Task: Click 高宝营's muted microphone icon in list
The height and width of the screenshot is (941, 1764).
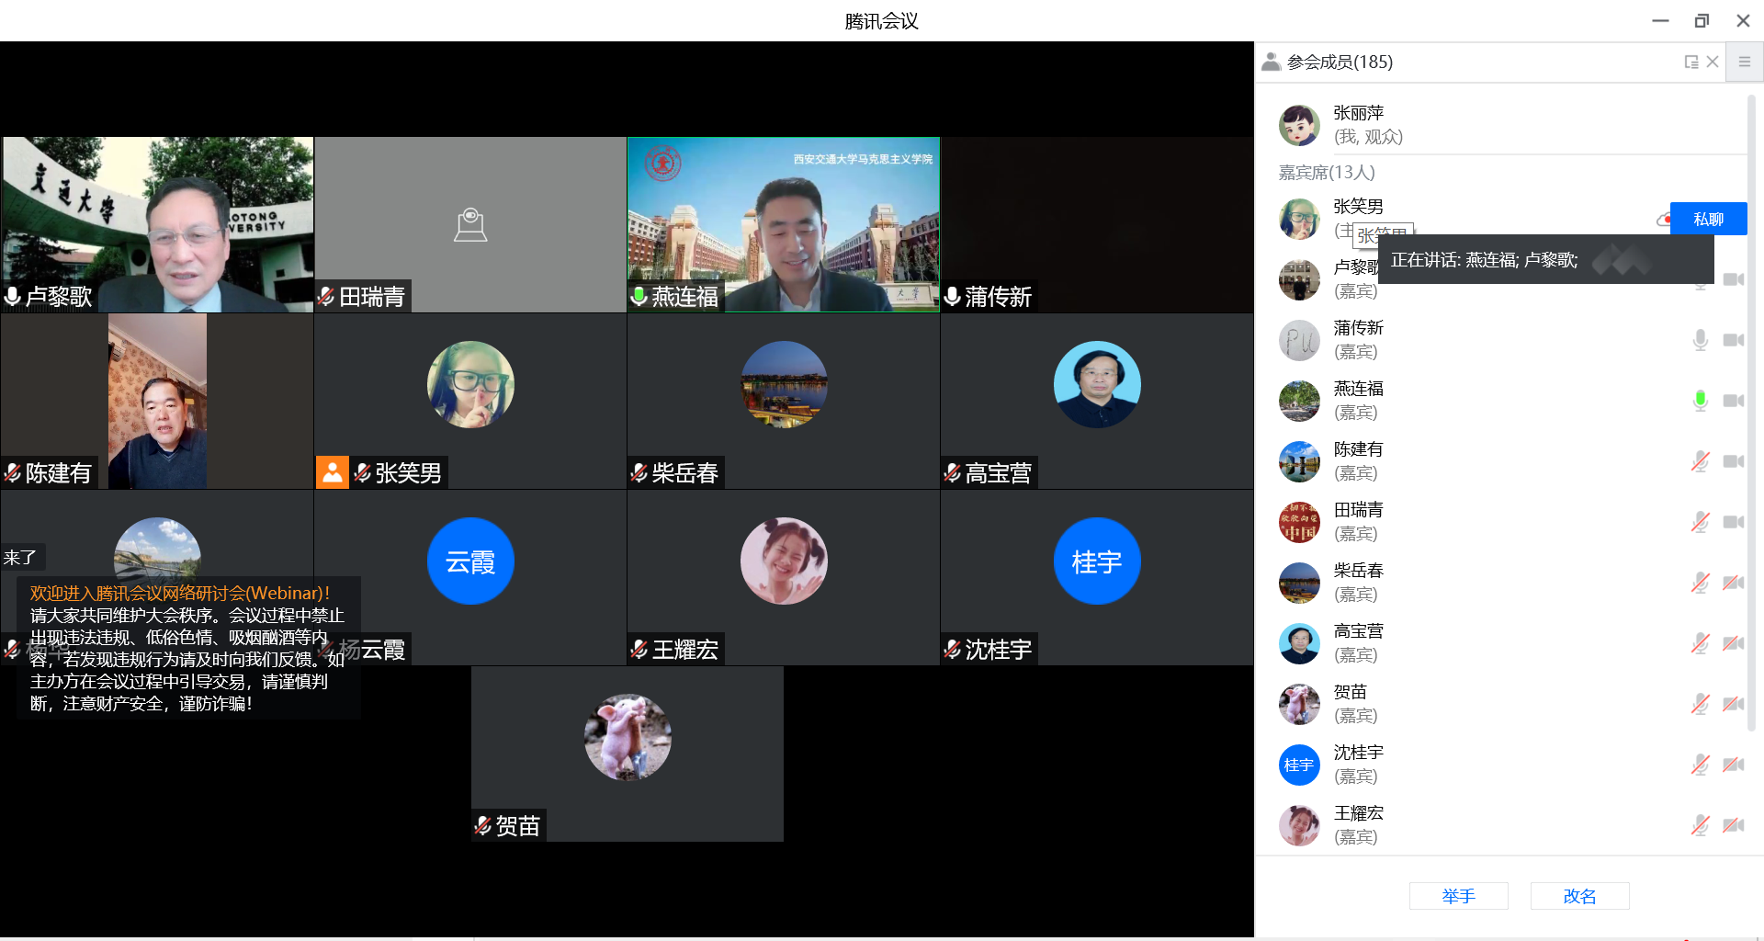Action: point(1700,643)
